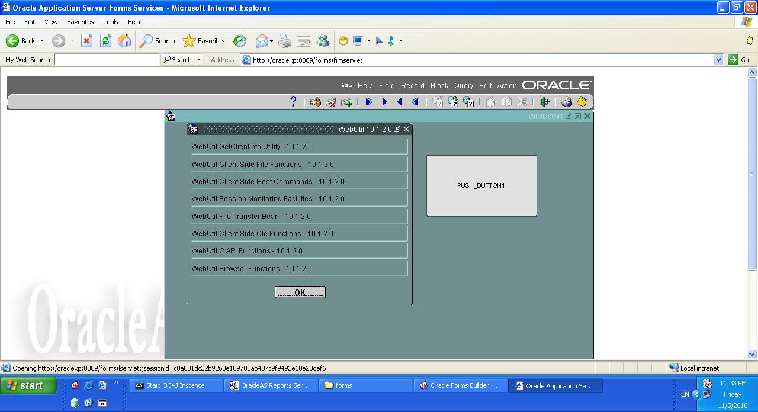Open the Back button history dropdown
Image resolution: width=758 pixels, height=412 pixels.
tap(42, 41)
